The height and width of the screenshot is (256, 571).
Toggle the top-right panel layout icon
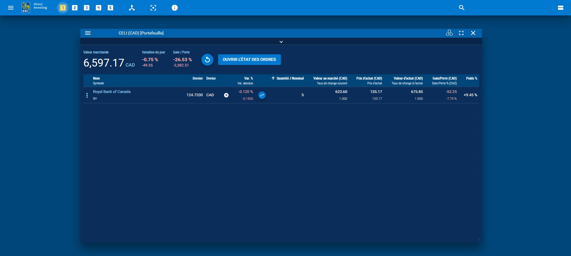click(560, 8)
